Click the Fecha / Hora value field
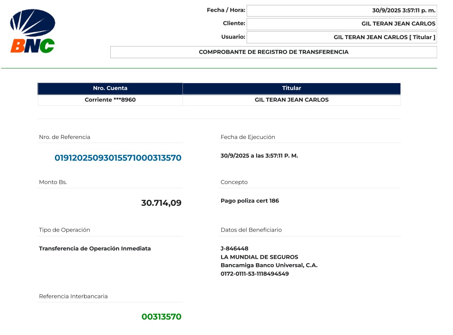 (341, 11)
